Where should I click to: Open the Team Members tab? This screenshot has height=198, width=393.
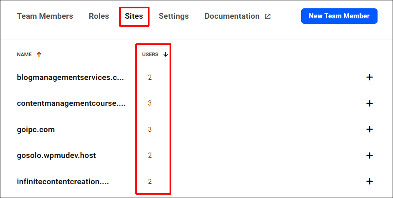click(45, 16)
